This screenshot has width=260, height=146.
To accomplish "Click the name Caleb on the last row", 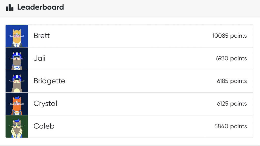I will click(x=44, y=126).
